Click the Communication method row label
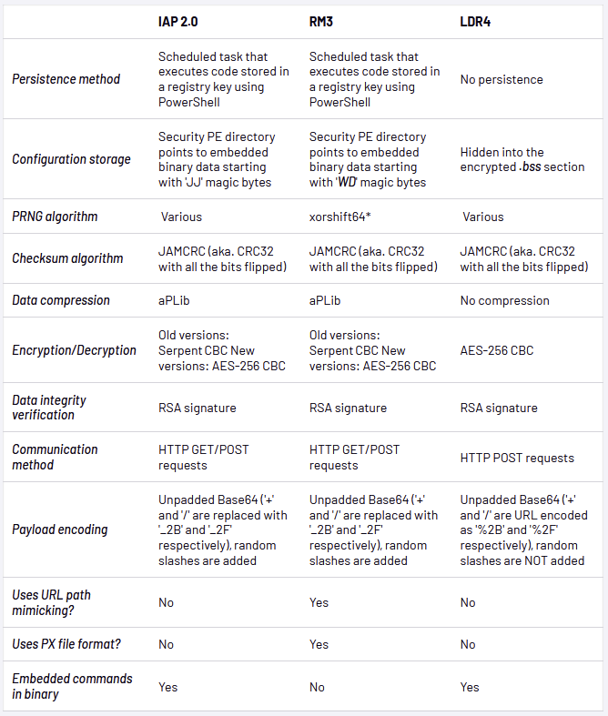 click(x=55, y=457)
